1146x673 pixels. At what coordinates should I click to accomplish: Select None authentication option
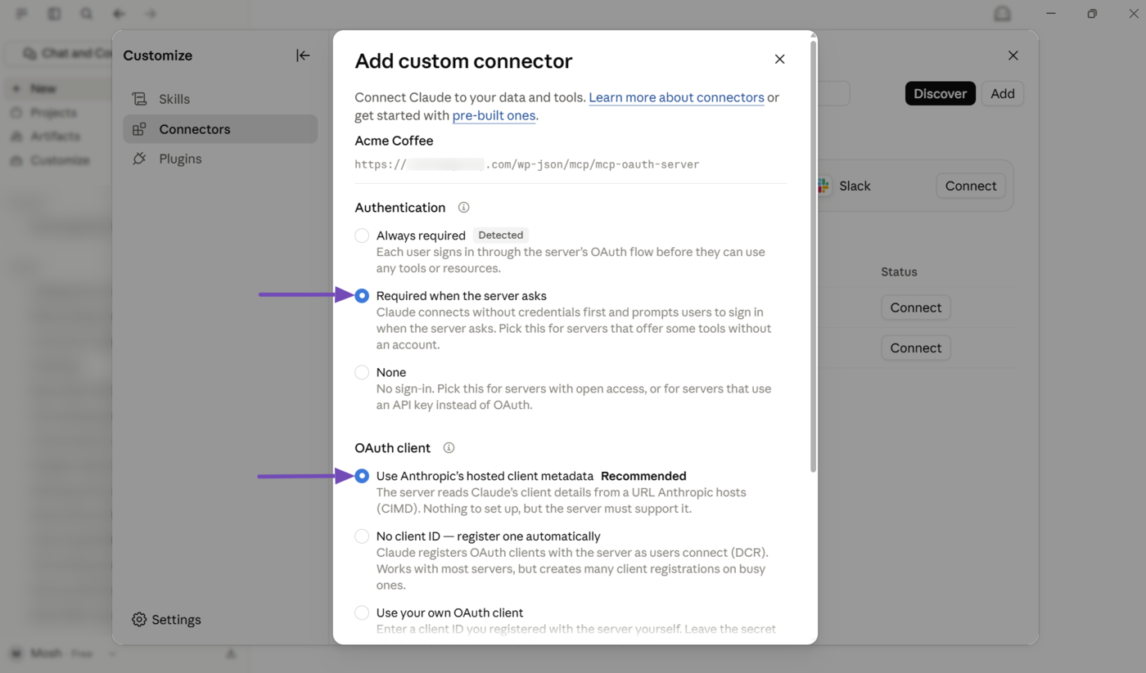362,372
